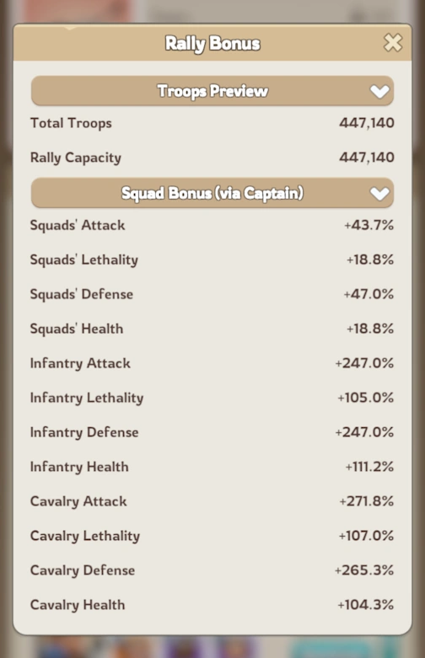Select the Infantry Defense stat row
Image resolution: width=425 pixels, height=658 pixels.
click(x=212, y=432)
